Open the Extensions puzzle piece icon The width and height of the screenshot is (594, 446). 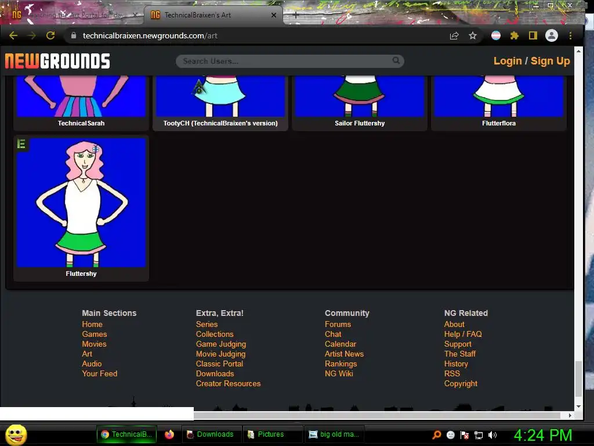[x=515, y=35]
